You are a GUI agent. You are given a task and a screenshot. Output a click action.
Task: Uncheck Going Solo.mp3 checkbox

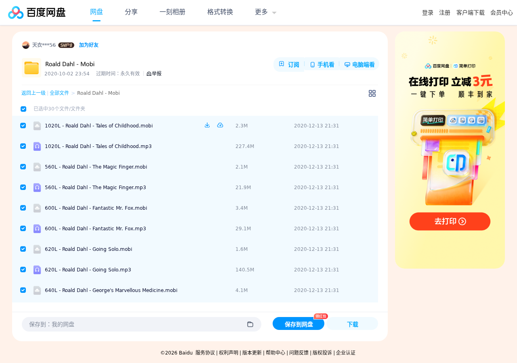point(23,269)
